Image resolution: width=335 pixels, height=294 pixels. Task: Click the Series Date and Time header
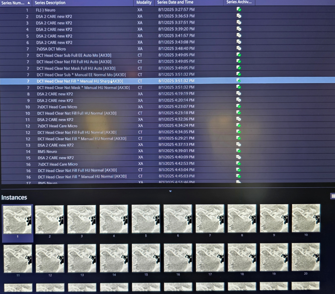pyautogui.click(x=175, y=3)
